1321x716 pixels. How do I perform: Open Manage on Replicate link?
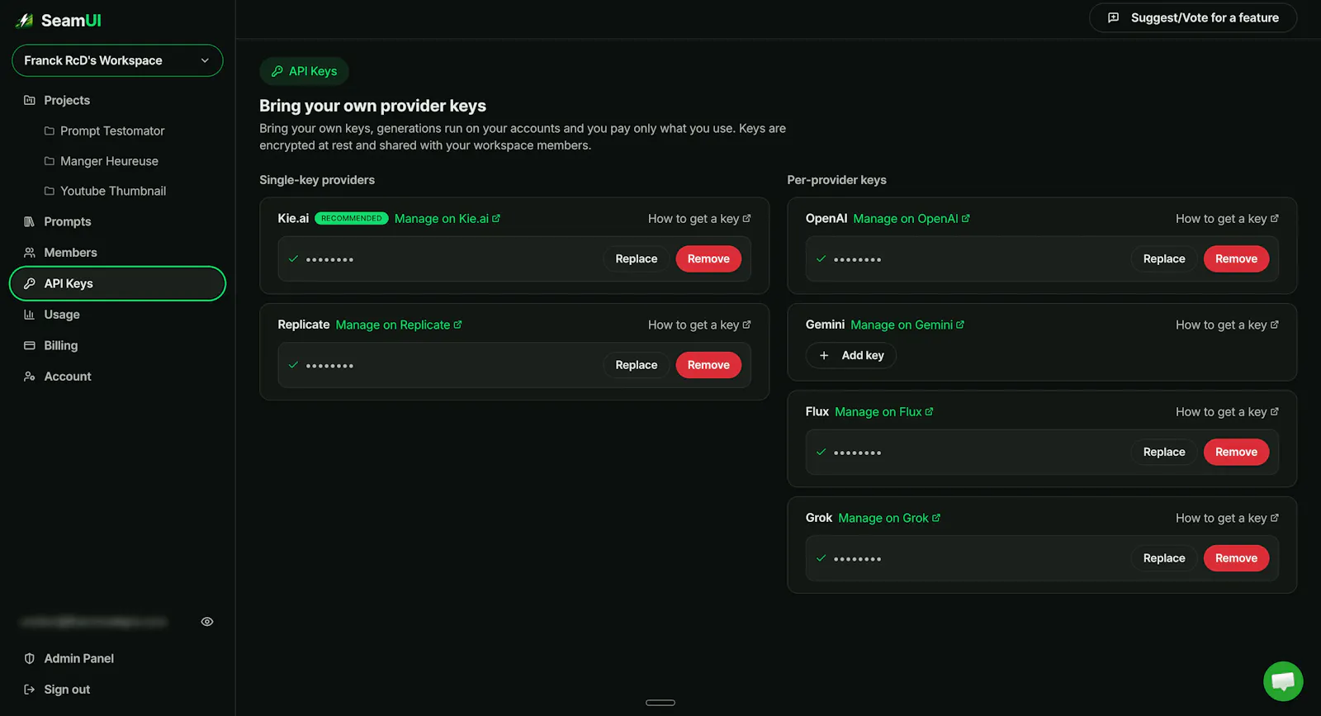click(x=399, y=325)
